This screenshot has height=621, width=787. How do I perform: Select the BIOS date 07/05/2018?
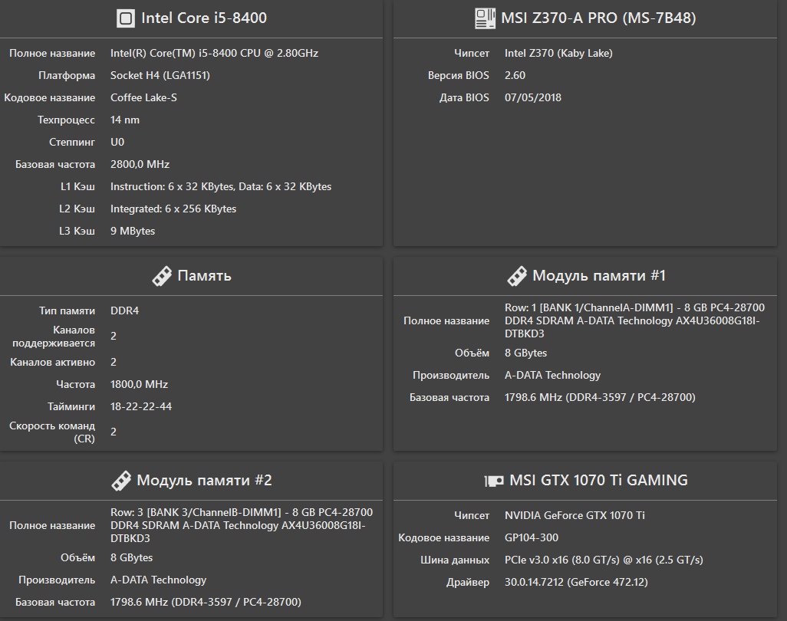(533, 97)
